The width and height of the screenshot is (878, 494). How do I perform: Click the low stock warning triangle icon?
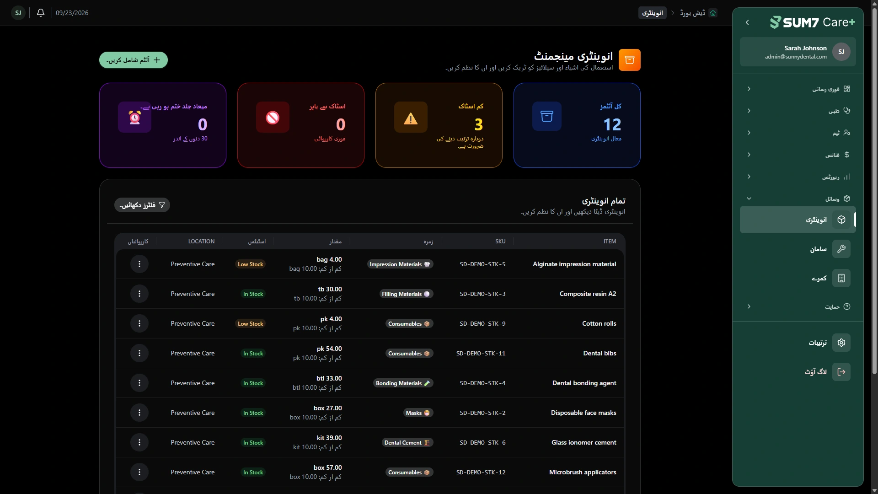411,118
